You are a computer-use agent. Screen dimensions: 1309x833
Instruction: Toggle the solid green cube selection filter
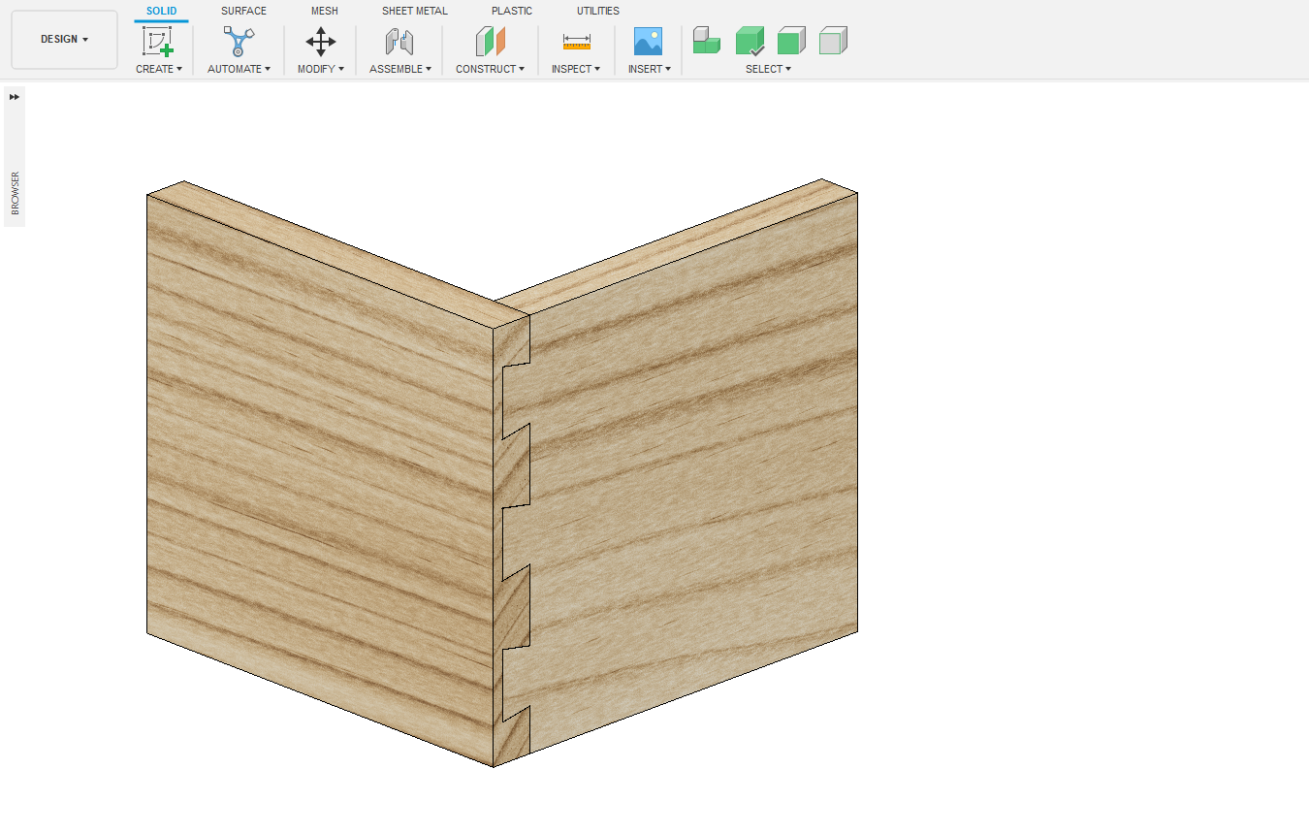coord(791,41)
